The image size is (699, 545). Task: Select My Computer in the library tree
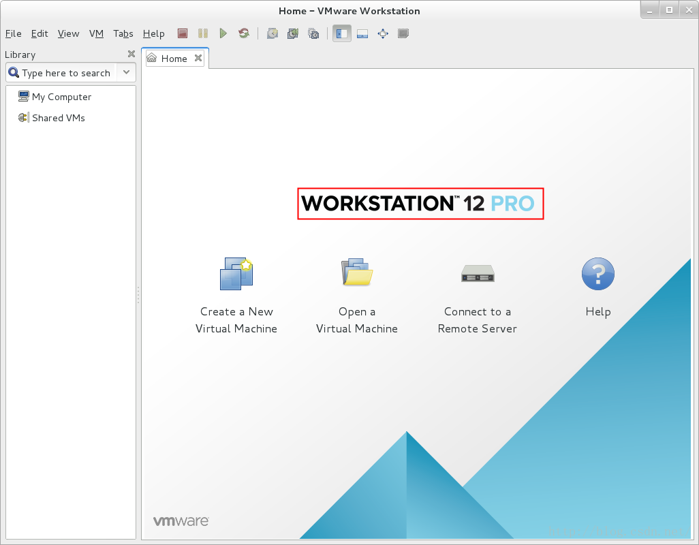pyautogui.click(x=61, y=97)
